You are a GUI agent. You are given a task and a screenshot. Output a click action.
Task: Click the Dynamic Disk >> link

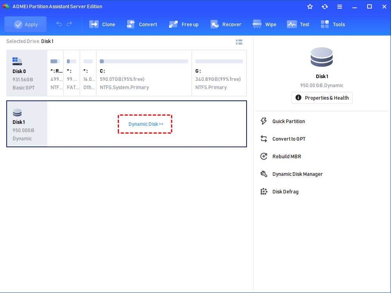tap(146, 124)
